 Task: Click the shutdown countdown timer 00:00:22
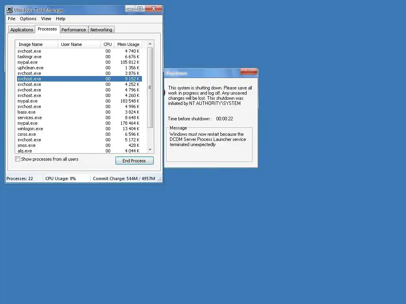coord(224,119)
